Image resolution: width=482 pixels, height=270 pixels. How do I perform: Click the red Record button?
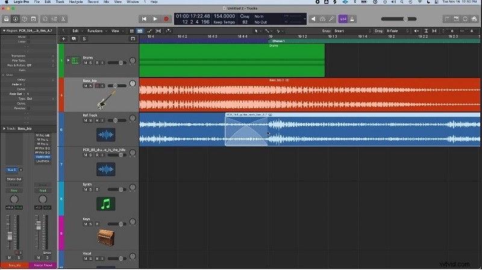166,19
